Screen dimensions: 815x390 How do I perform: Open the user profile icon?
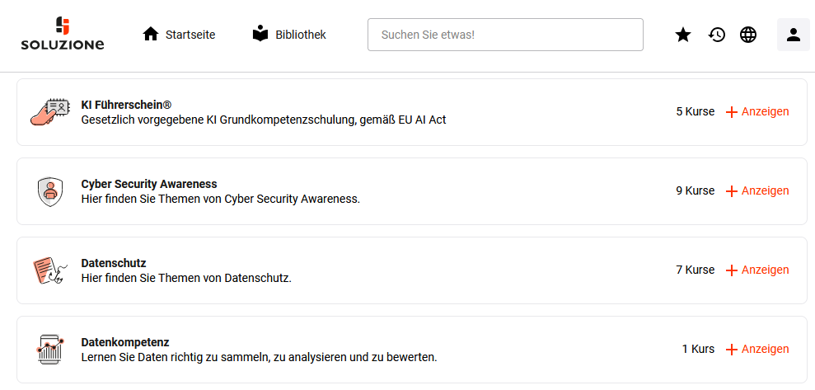tap(793, 35)
